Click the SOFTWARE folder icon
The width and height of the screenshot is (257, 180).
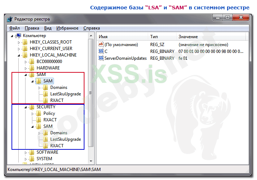(32, 152)
